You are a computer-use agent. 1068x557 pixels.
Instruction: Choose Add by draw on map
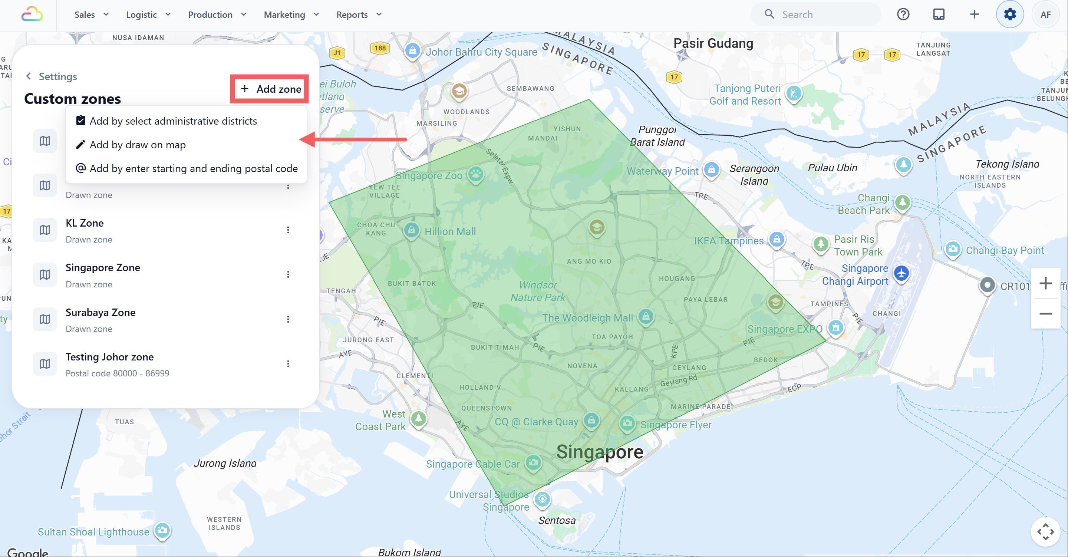[x=186, y=145]
